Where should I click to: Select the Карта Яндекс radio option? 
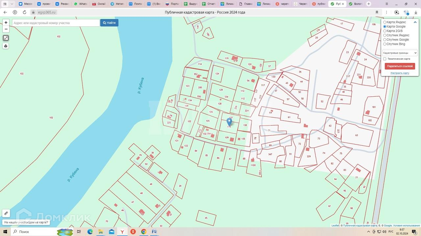385,22
